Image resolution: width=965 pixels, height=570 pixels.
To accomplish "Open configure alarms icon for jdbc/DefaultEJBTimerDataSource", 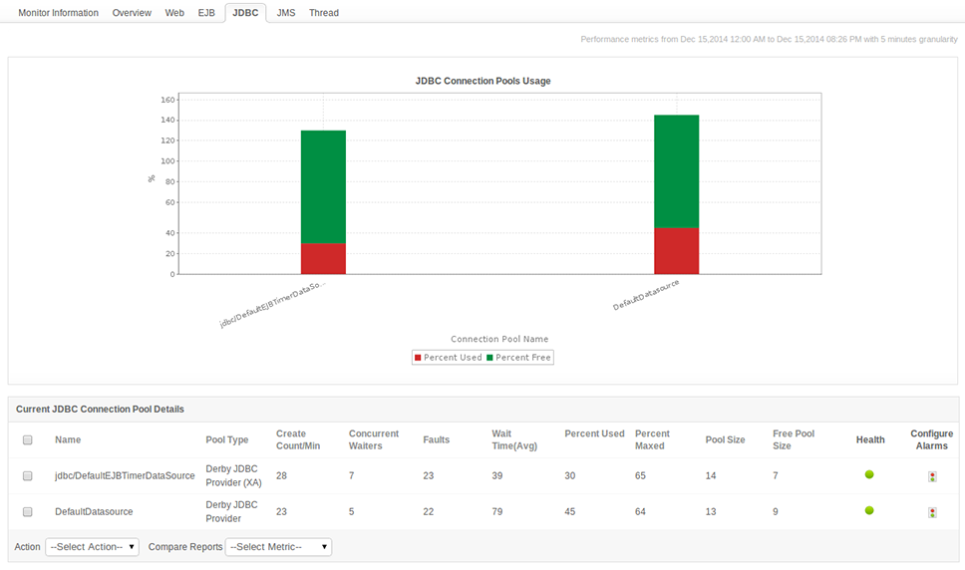I will (932, 476).
